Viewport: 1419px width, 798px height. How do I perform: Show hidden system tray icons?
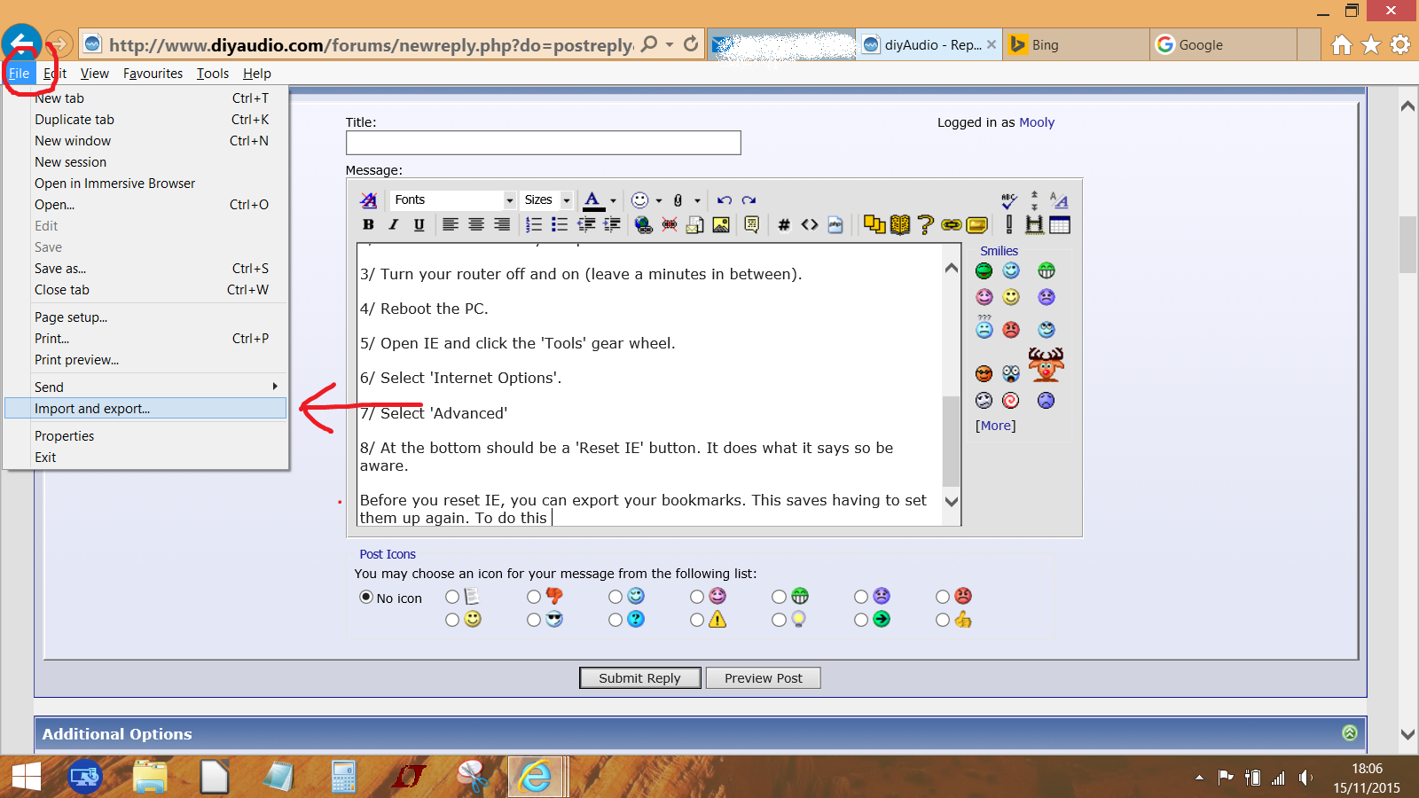(x=1199, y=778)
